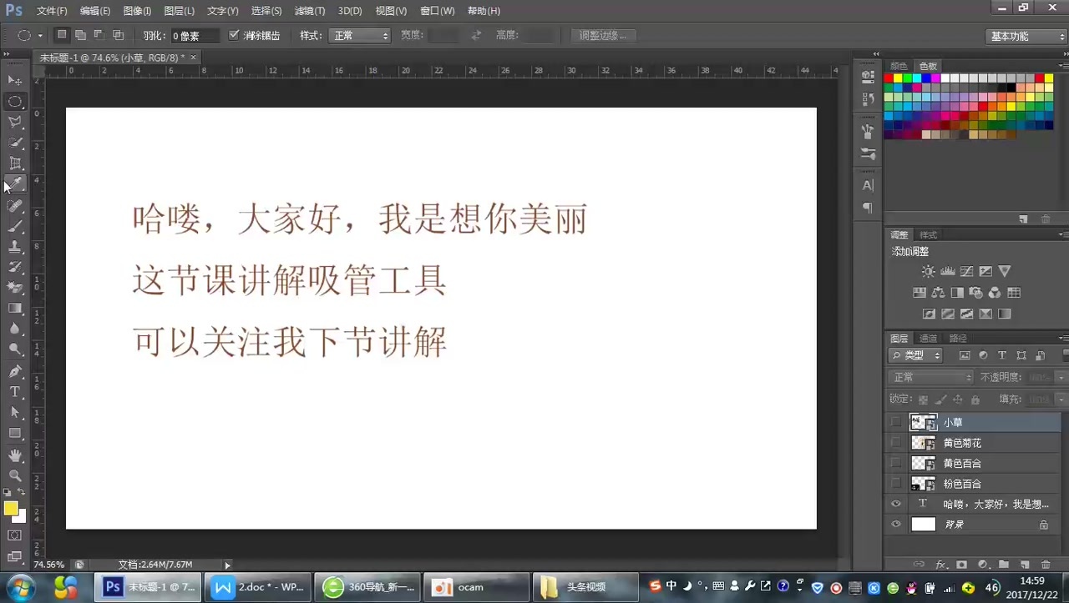This screenshot has height=603, width=1069.
Task: Select the History Brush tool
Action: pyautogui.click(x=15, y=268)
